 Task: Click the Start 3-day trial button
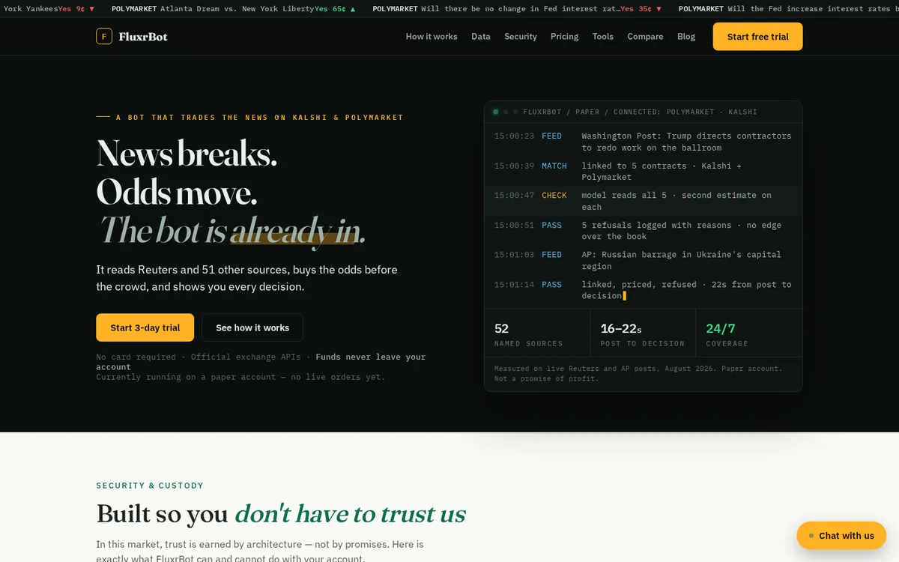pos(145,327)
